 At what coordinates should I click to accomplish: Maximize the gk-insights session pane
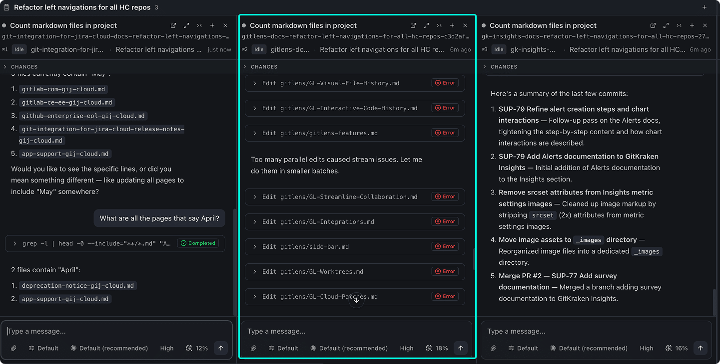666,25
